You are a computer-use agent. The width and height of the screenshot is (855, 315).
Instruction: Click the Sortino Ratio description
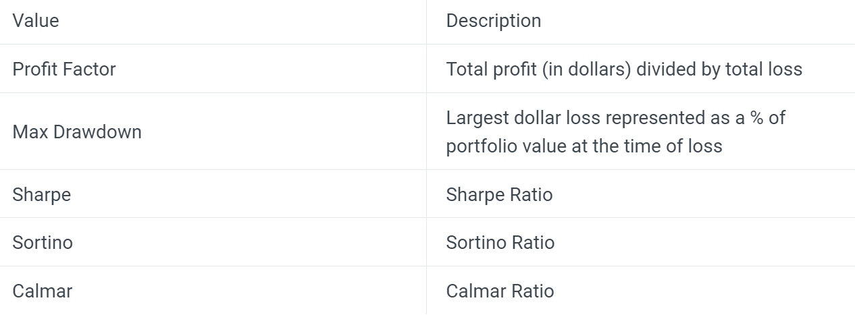point(500,242)
